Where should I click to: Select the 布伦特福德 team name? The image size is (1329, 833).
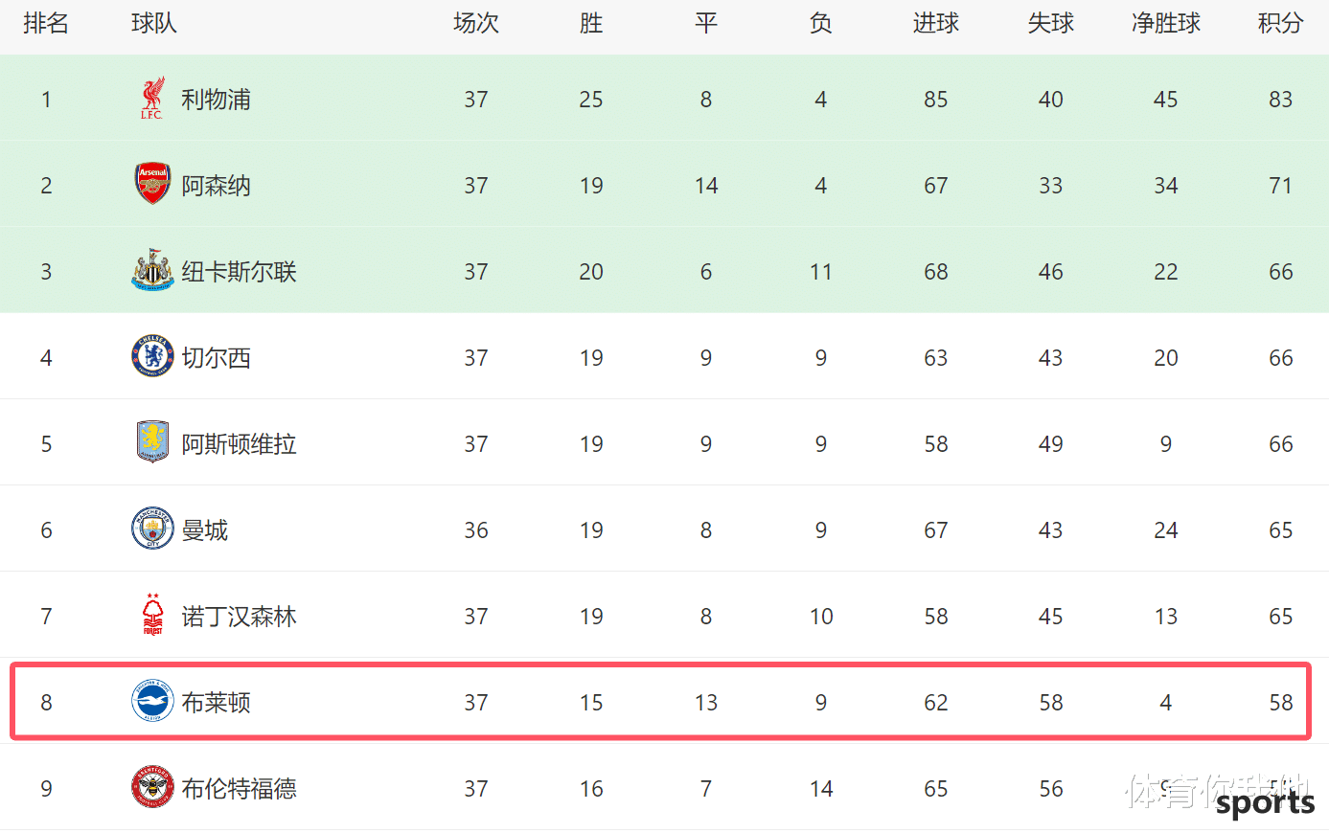(x=240, y=789)
